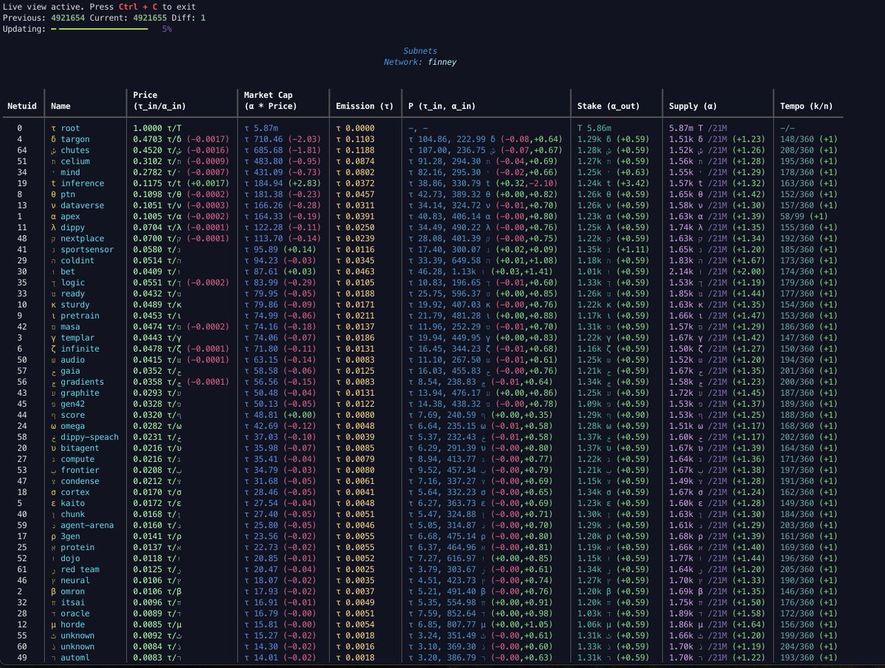
Task: Click the 'omega' subnet name
Action: (x=73, y=426)
